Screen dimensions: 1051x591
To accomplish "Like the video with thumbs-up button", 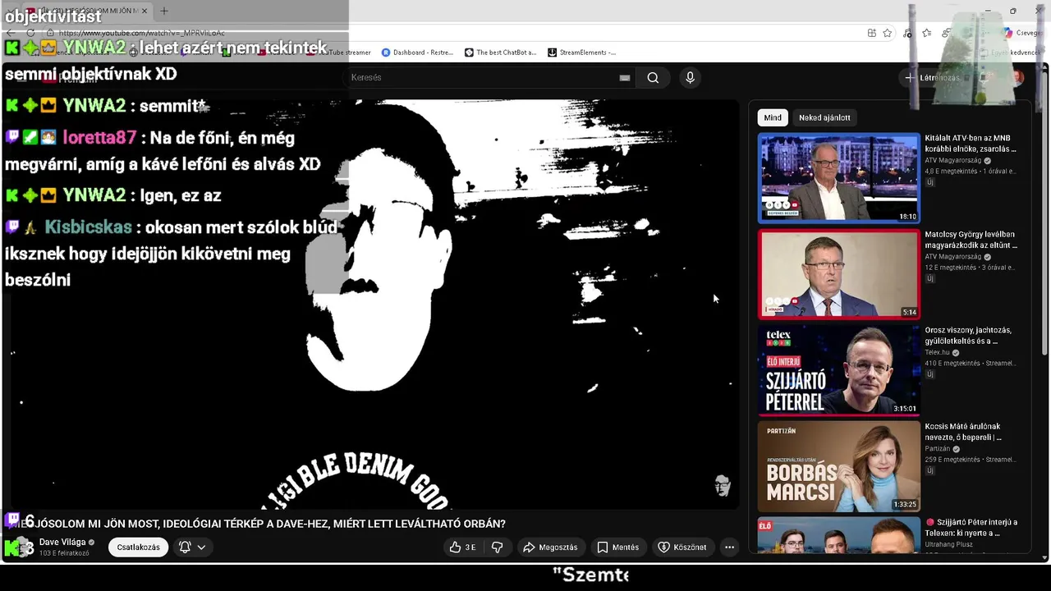I will (462, 547).
